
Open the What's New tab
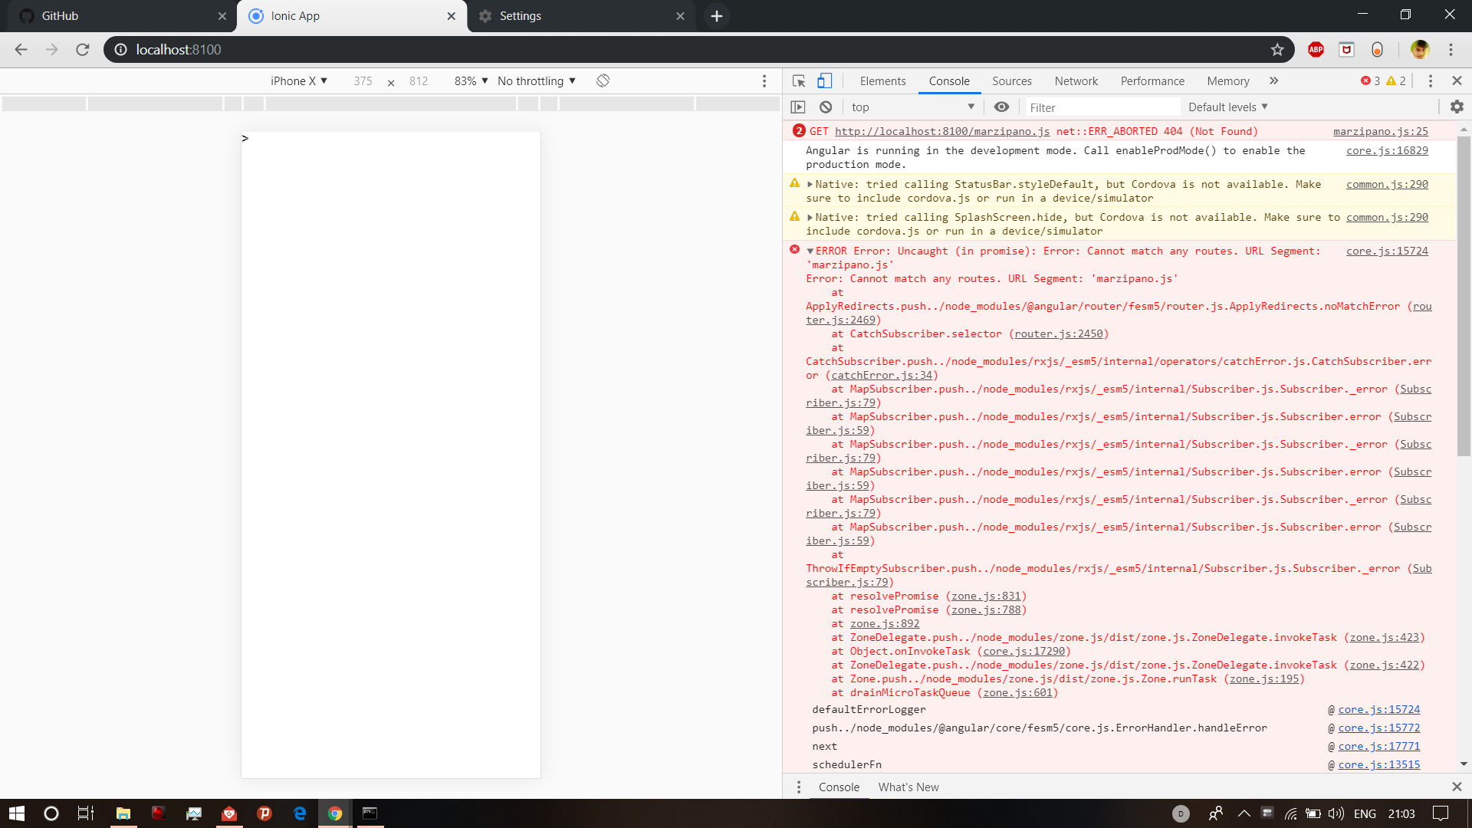tap(908, 787)
